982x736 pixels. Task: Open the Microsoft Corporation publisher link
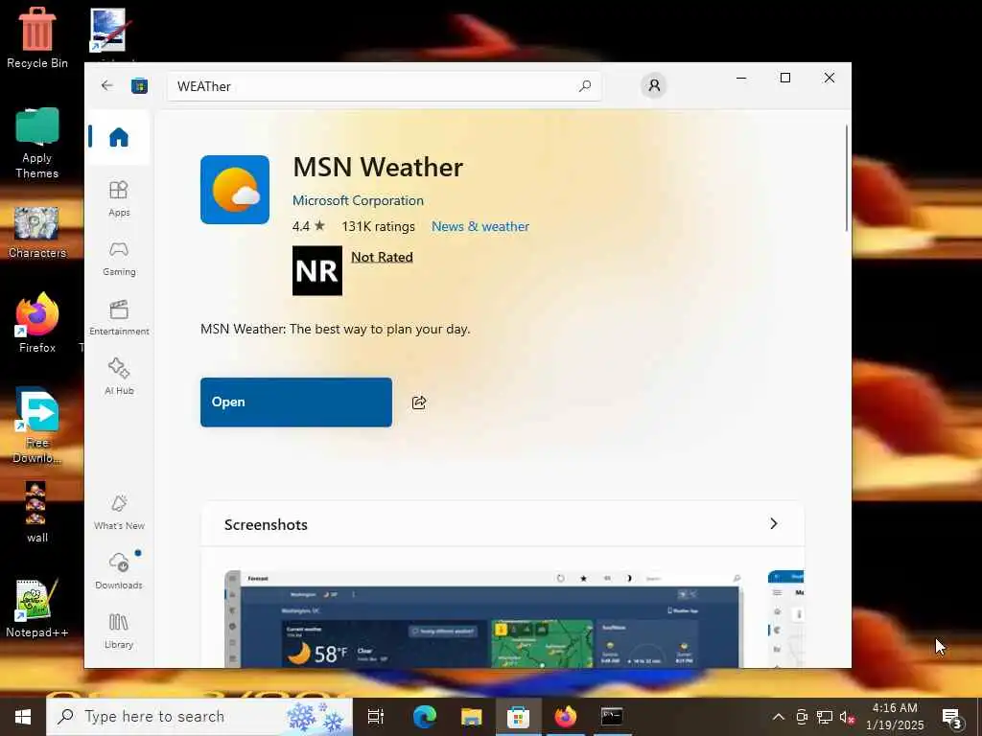coord(358,200)
